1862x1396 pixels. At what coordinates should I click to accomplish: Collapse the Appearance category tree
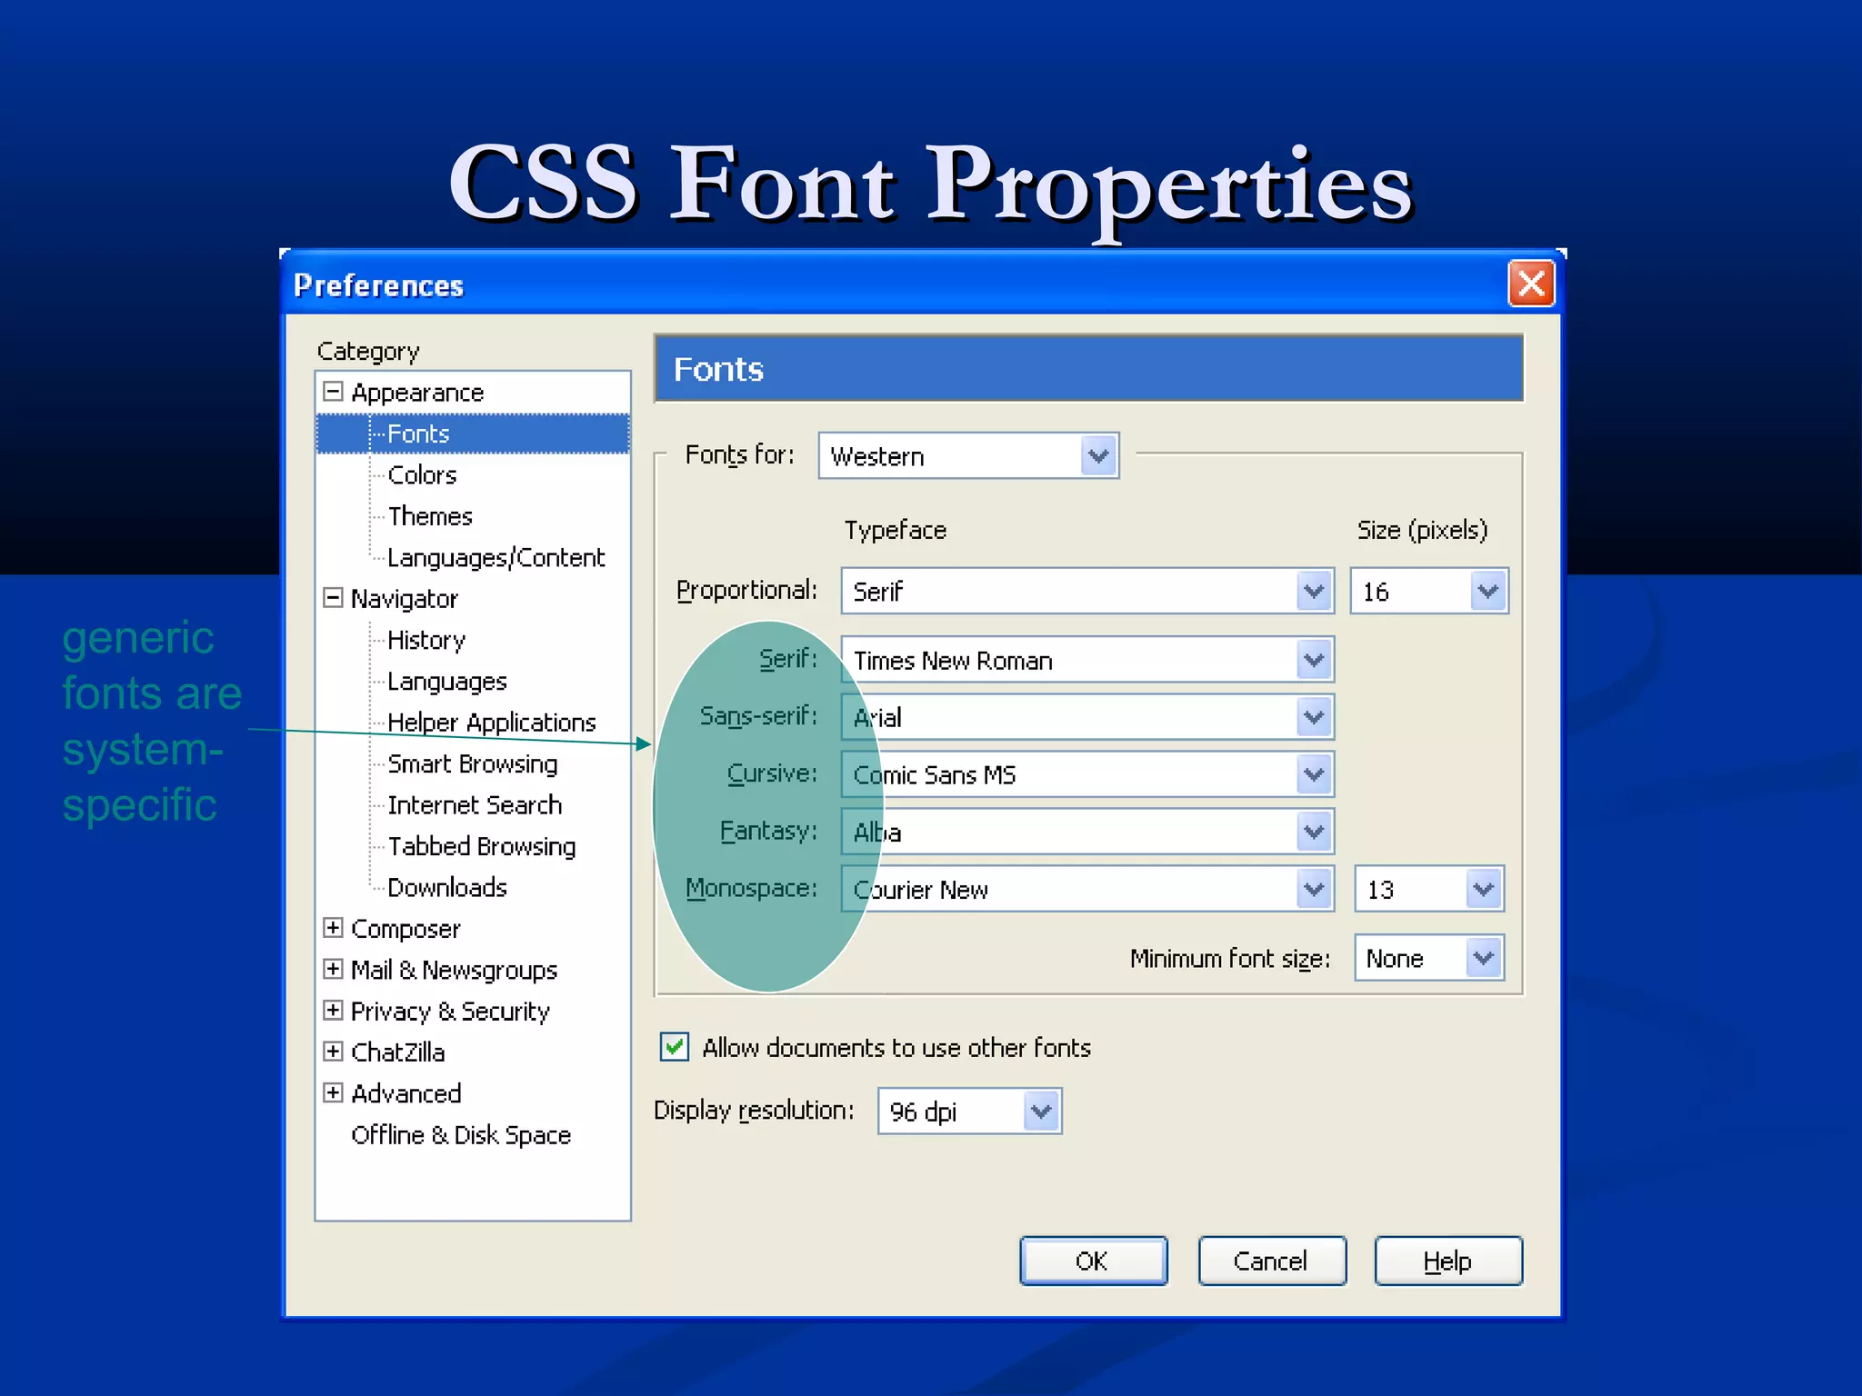click(x=333, y=392)
